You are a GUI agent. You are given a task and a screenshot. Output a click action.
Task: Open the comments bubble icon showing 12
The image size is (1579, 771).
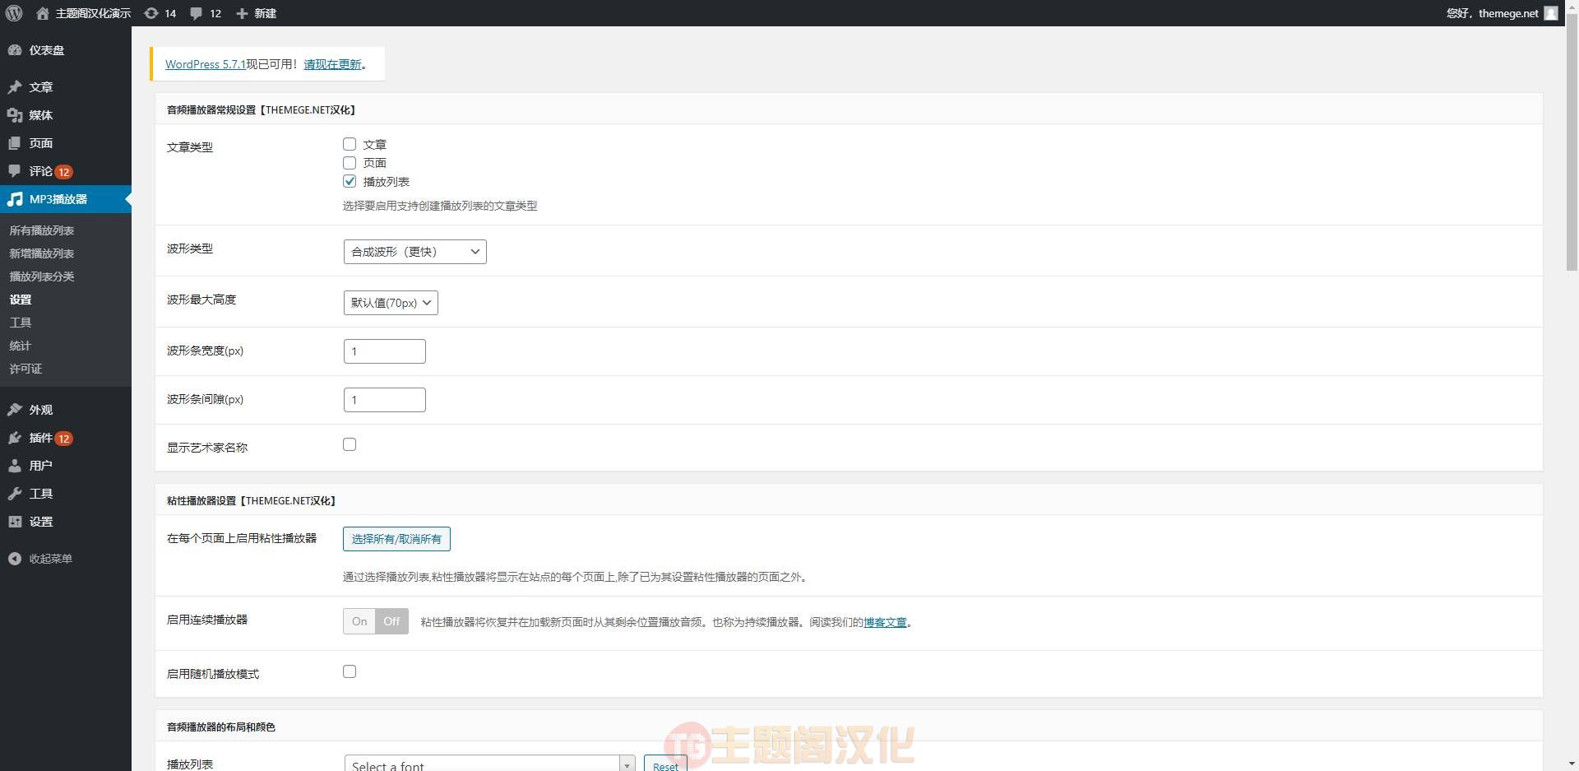click(197, 13)
